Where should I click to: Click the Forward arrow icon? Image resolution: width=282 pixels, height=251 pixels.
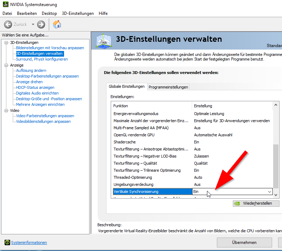[41, 24]
